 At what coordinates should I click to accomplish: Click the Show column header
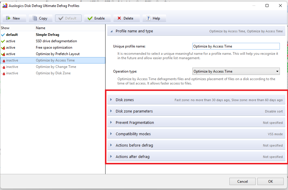pyautogui.click(x=17, y=28)
